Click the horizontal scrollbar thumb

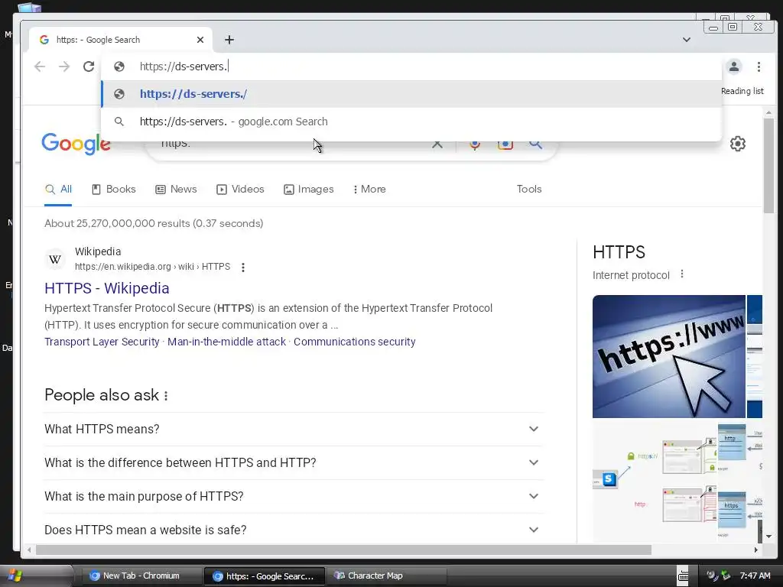coord(343,550)
